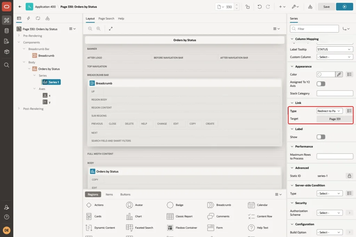Collapse the Performance section
Viewport: 356px width, 237px height.
point(292,146)
